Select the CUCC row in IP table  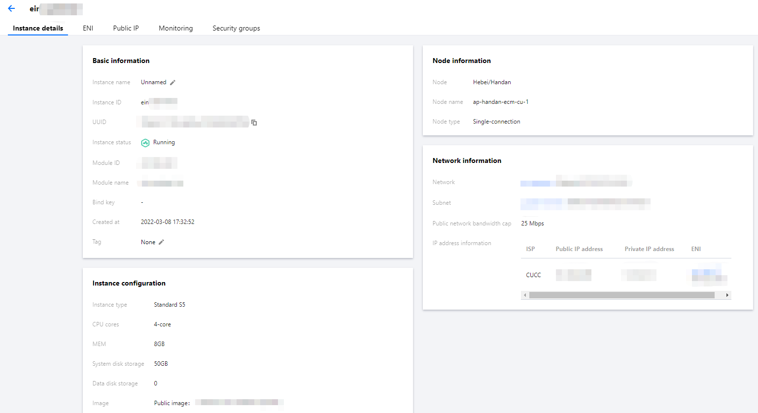533,275
